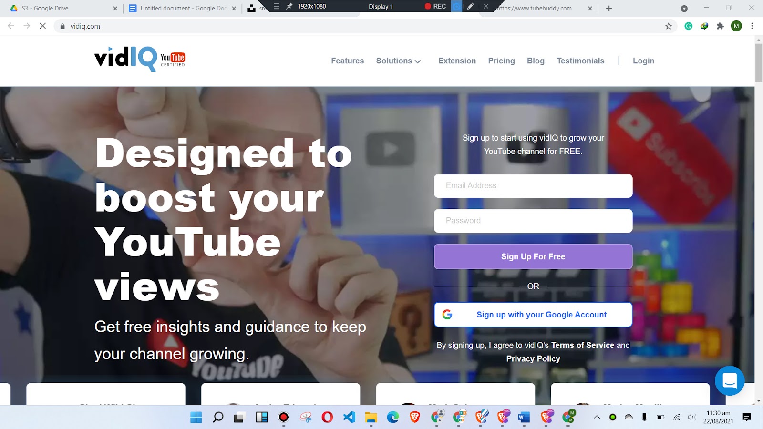Switch to the tubebuddy.com tab
Image resolution: width=763 pixels, height=429 pixels.
coord(539,8)
